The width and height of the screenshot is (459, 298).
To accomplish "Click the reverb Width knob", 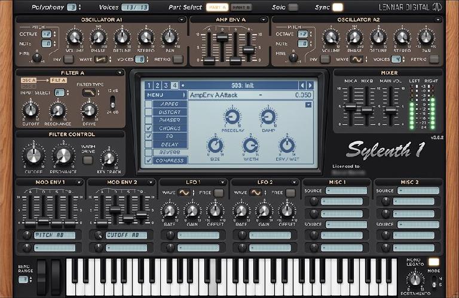I will (x=250, y=145).
